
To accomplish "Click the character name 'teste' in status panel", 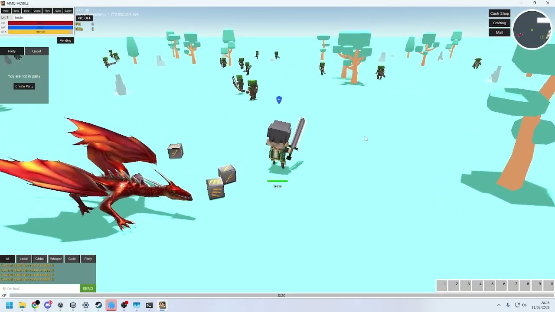I will [x=19, y=18].
